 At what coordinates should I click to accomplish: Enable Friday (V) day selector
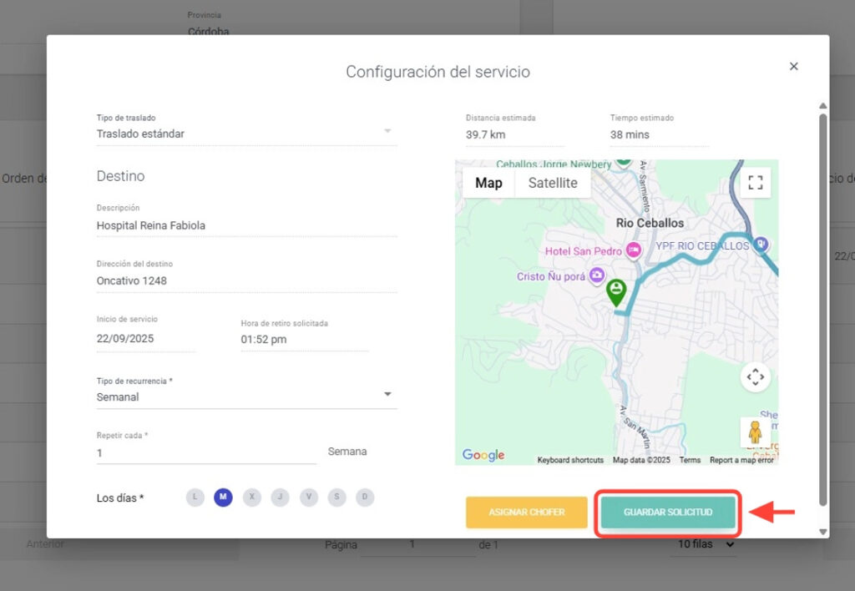point(308,498)
